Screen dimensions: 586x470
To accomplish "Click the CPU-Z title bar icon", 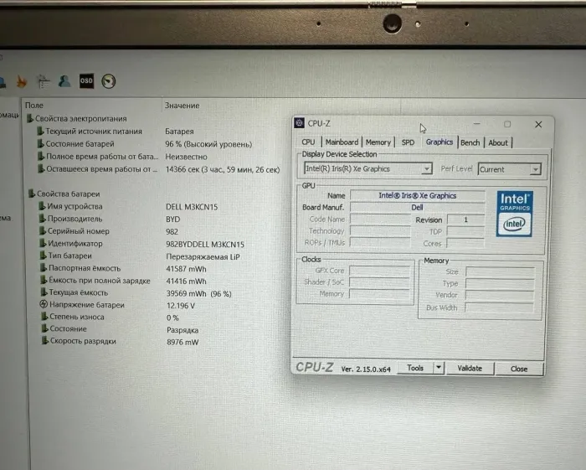I will click(301, 124).
